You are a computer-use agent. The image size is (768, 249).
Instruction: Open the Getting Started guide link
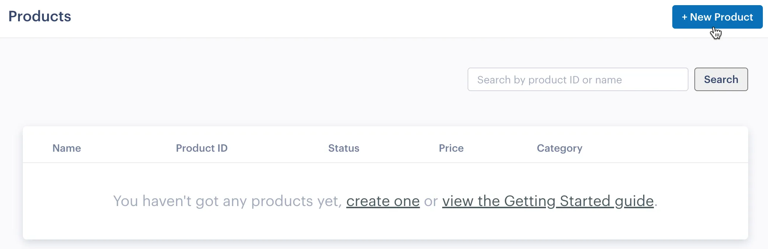pyautogui.click(x=548, y=201)
